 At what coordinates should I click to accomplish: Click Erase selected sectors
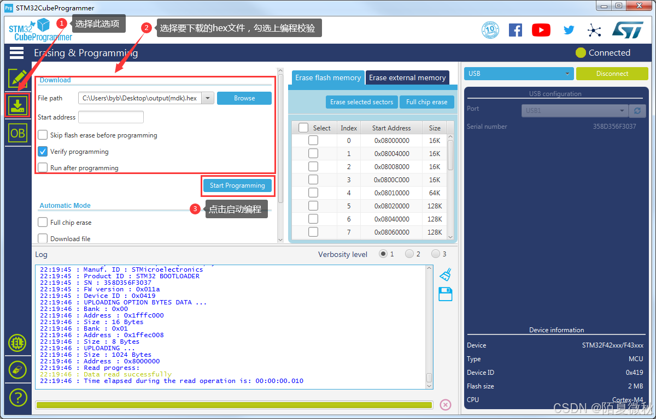pyautogui.click(x=361, y=102)
